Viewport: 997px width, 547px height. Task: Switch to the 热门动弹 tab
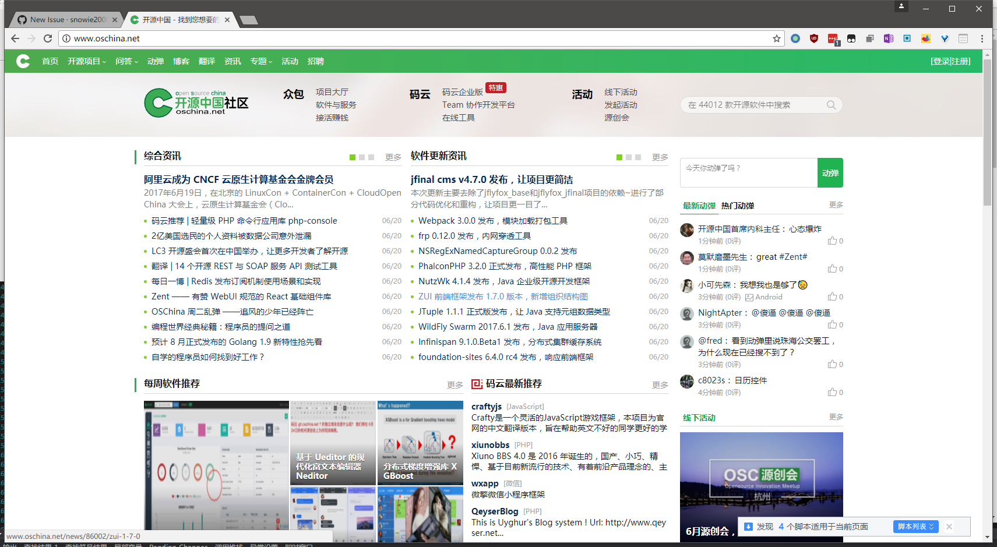[737, 206]
